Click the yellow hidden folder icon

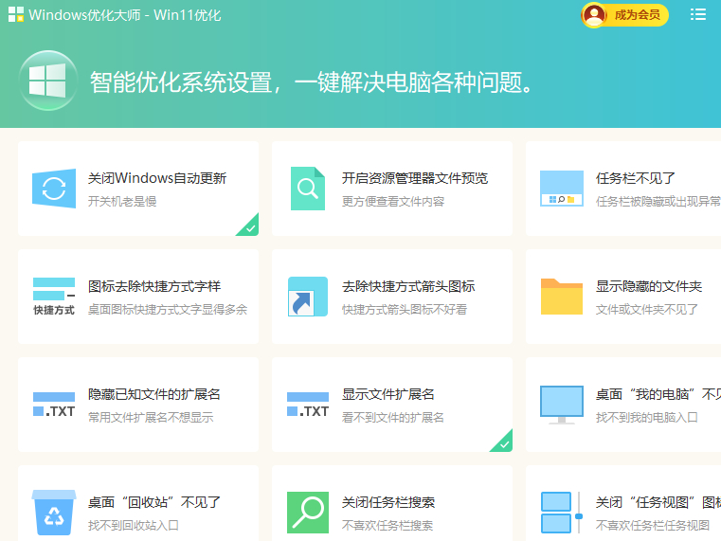coord(562,297)
